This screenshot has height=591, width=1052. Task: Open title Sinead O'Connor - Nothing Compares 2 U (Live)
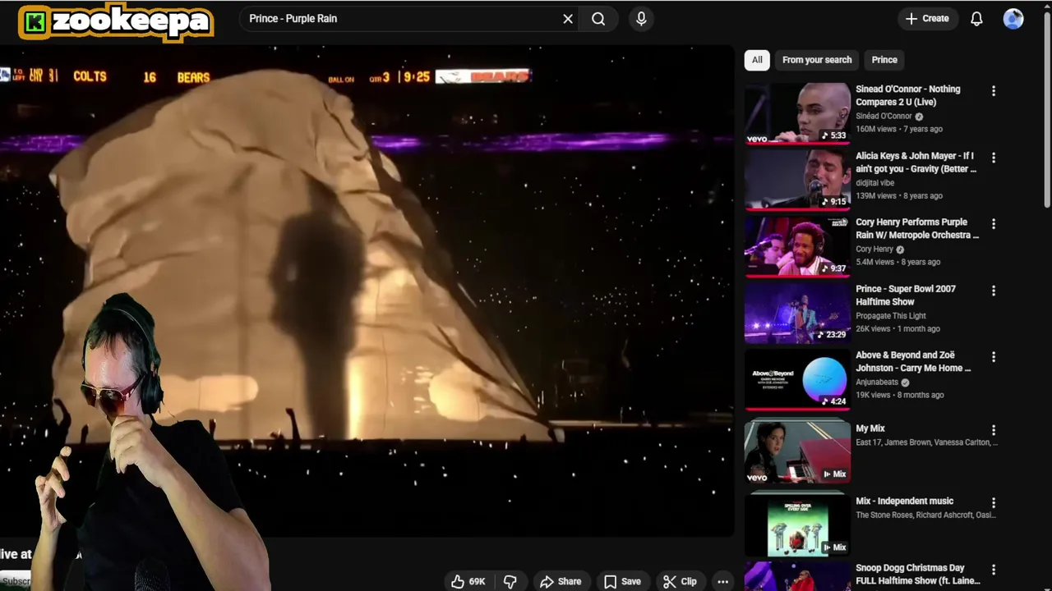[908, 96]
